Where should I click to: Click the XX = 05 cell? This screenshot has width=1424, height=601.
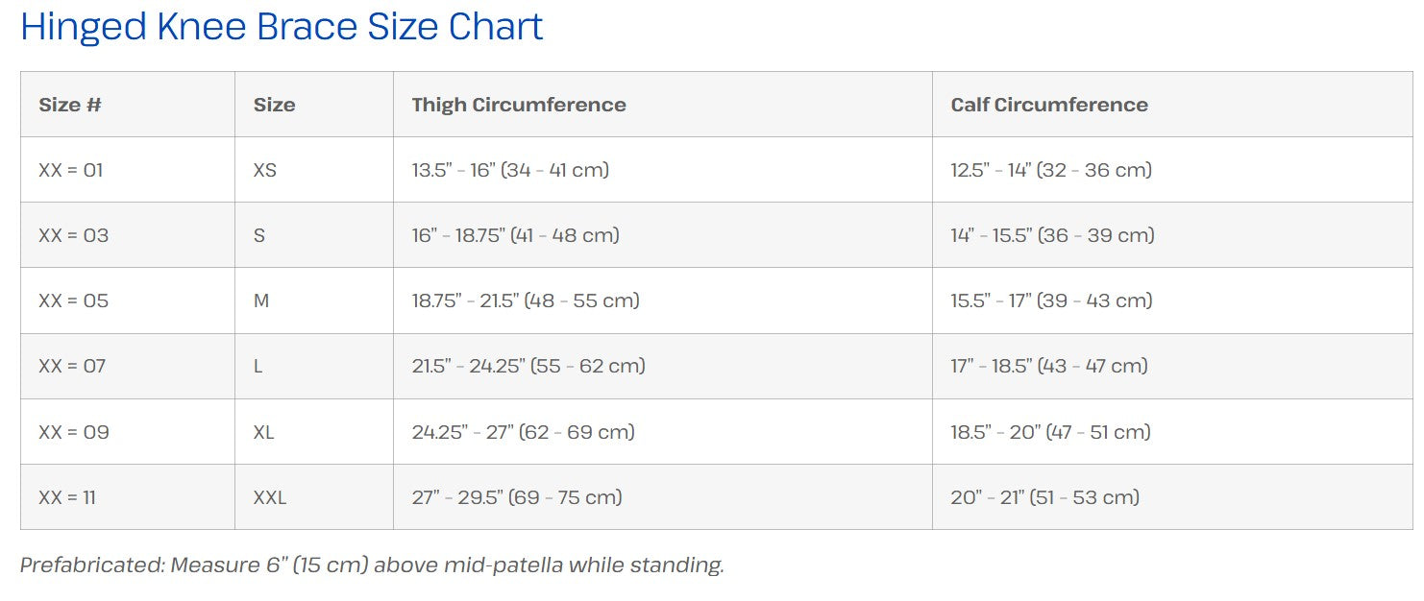74,300
